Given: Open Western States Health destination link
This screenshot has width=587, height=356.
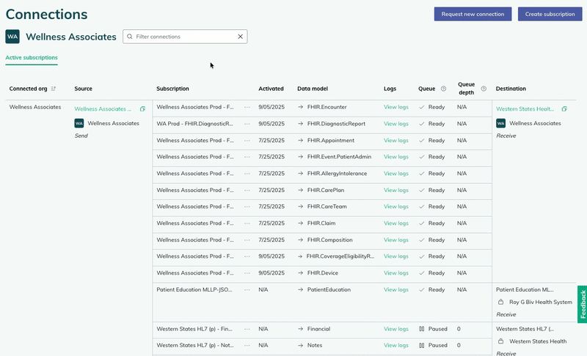Looking at the screenshot, I should click(x=525, y=109).
